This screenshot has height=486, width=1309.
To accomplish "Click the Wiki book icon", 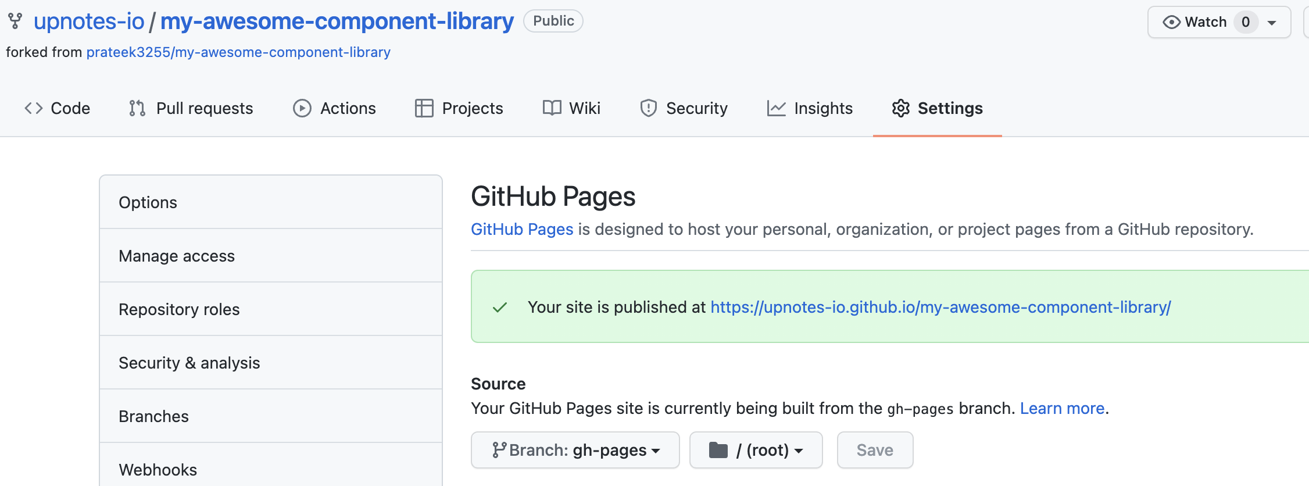I will 552,108.
